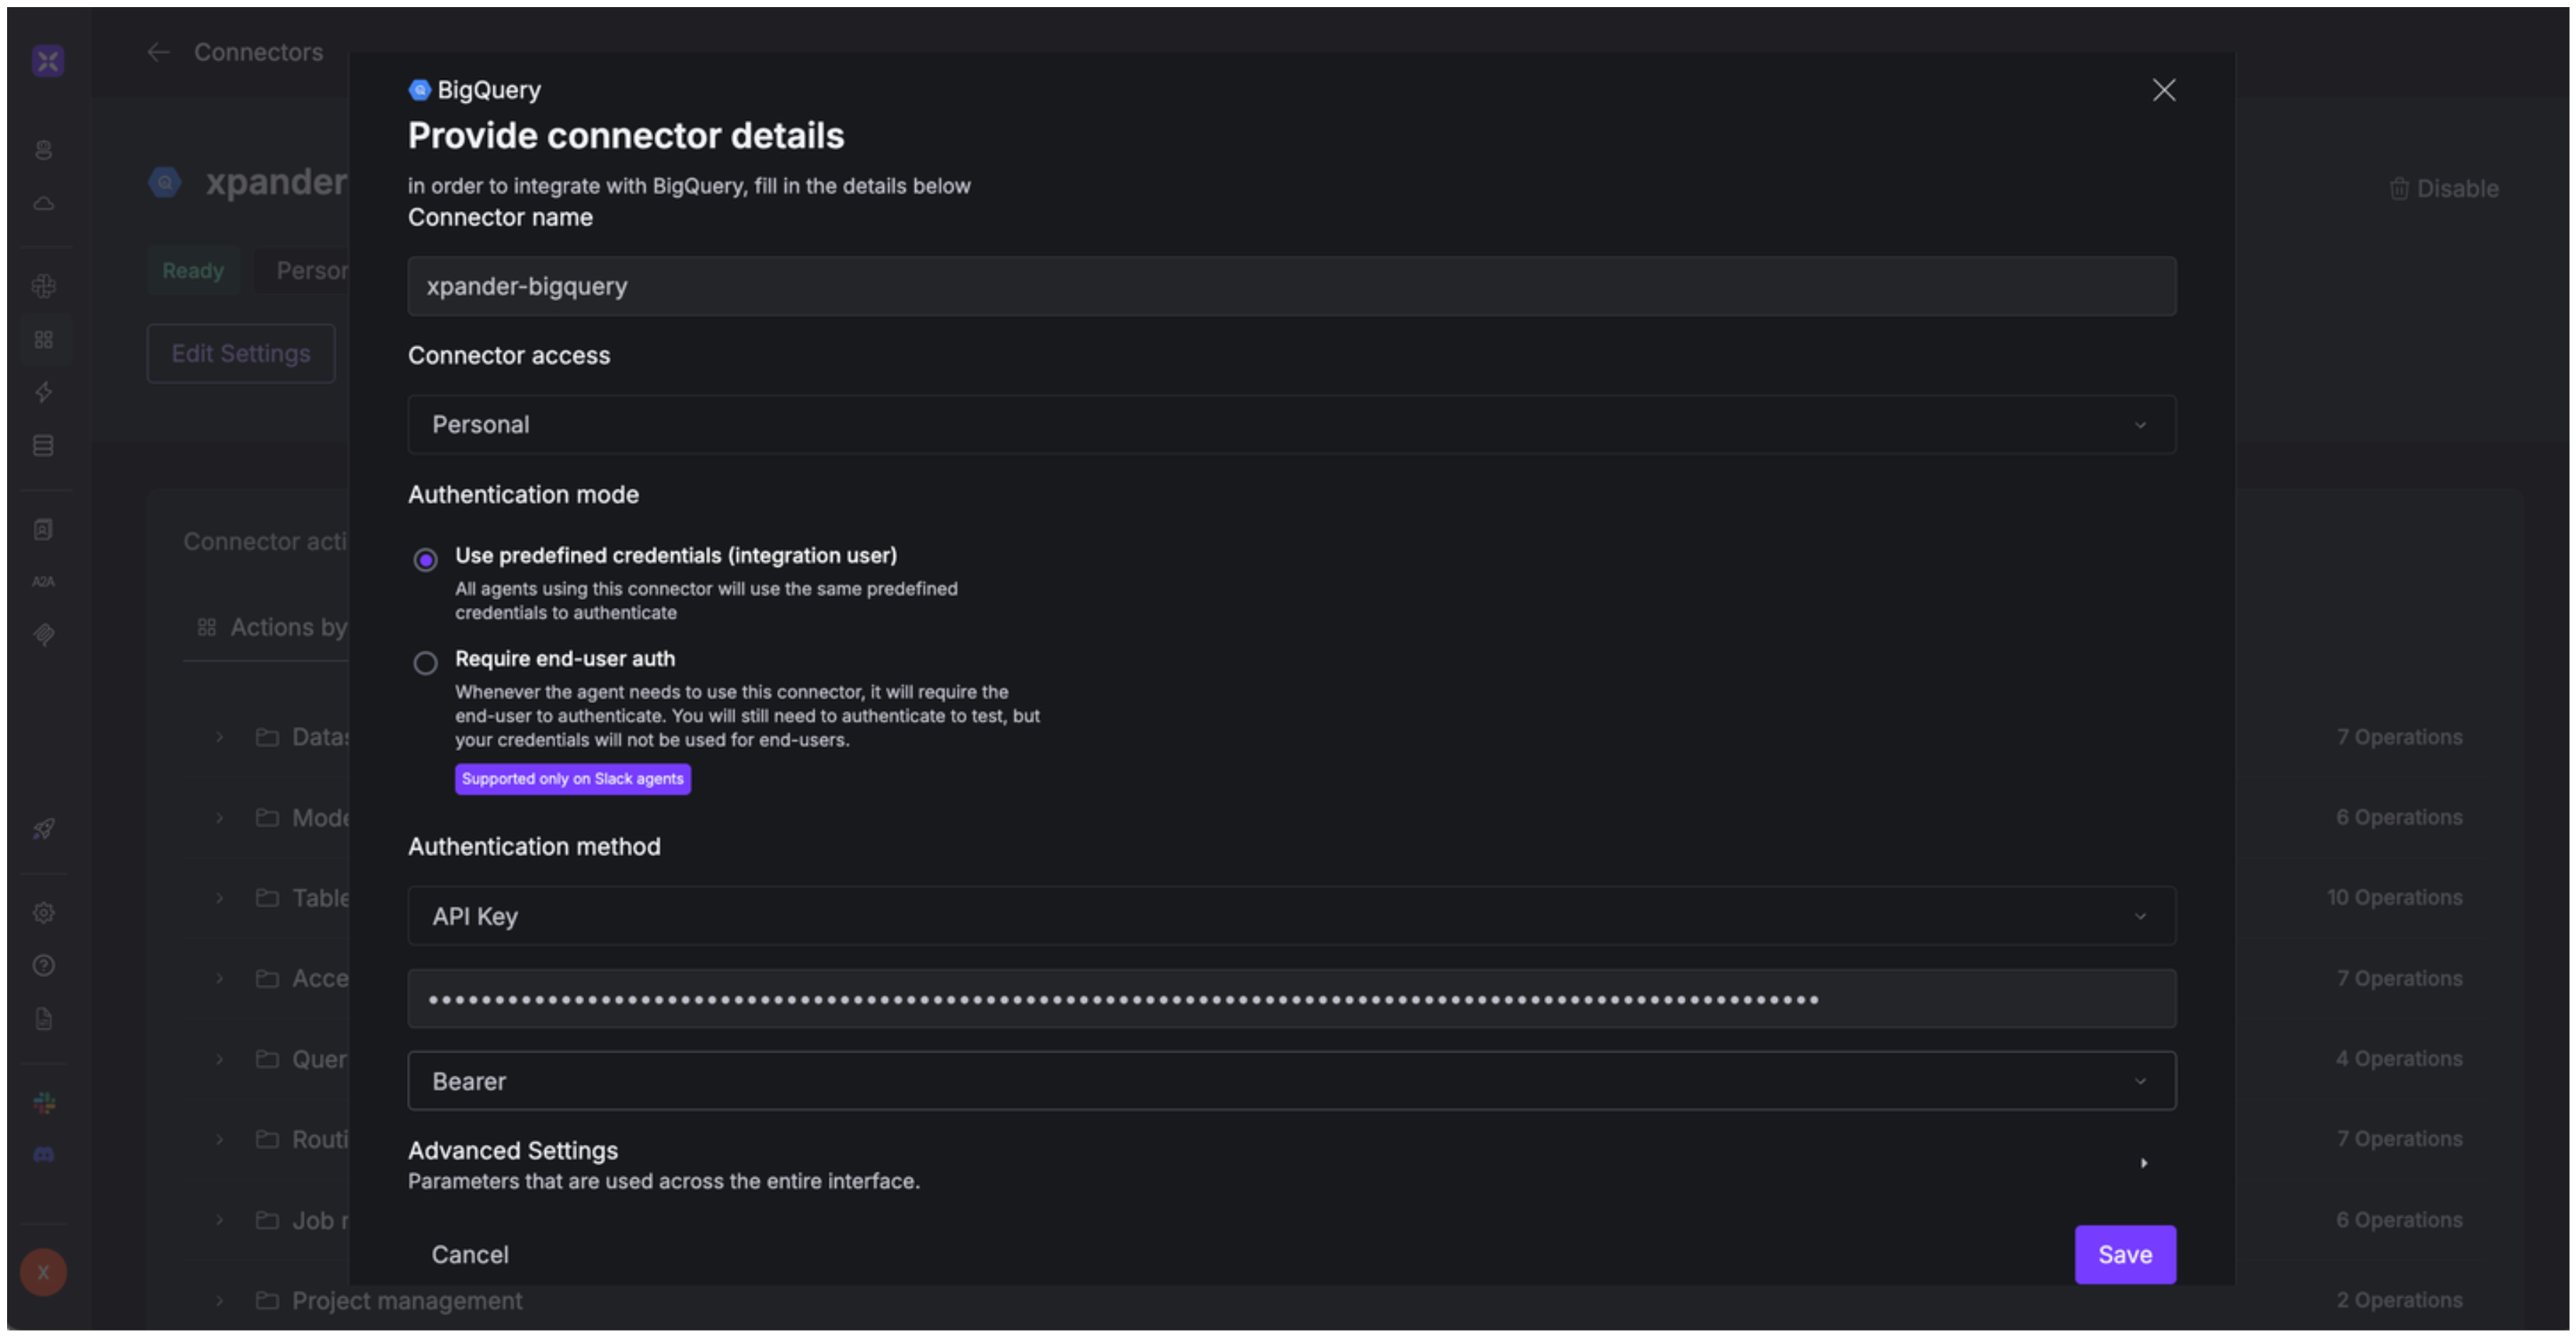The width and height of the screenshot is (2576, 1337).
Task: Open the Connector access dropdown
Action: coord(1291,424)
